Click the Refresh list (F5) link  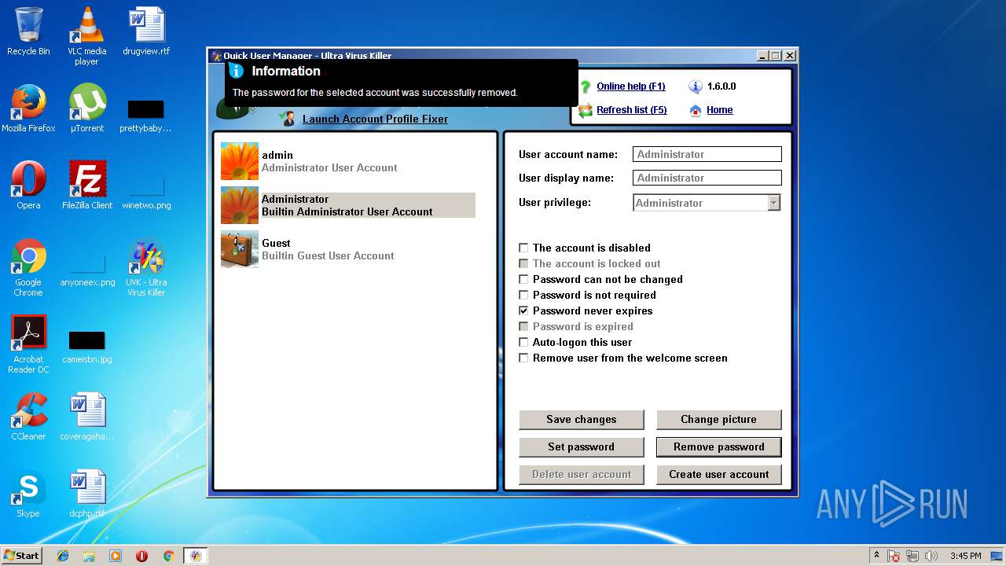coord(632,110)
